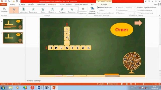Click the Undo arrow icon
The image size is (161, 90).
click(9, 1)
